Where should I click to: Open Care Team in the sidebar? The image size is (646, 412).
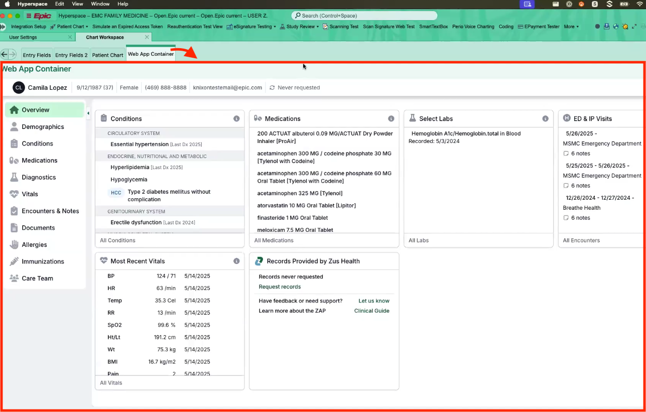click(x=44, y=279)
